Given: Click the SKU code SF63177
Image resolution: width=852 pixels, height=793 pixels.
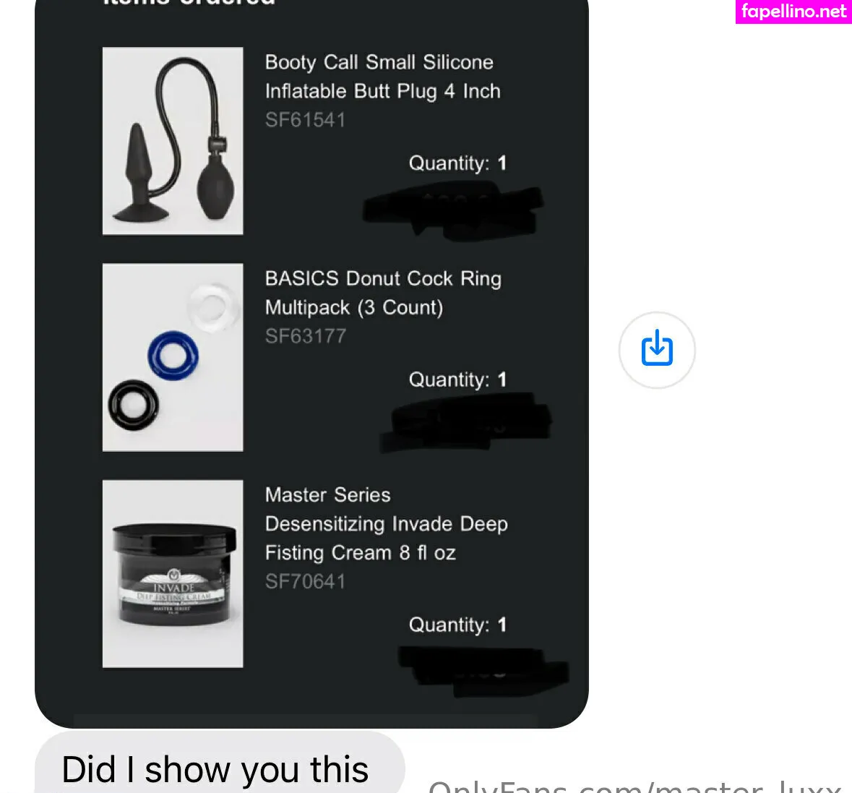Looking at the screenshot, I should click(x=306, y=336).
